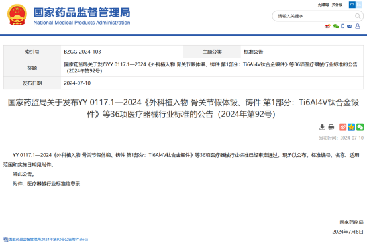
Task: Switch site language to 中 Chinese
Action: click(x=352, y=5)
